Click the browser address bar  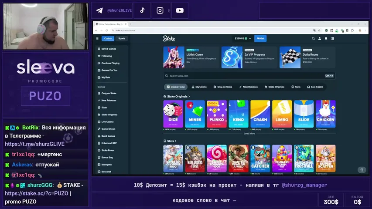tap(211, 30)
